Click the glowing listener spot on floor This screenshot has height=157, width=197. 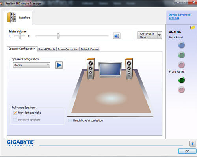(111, 98)
